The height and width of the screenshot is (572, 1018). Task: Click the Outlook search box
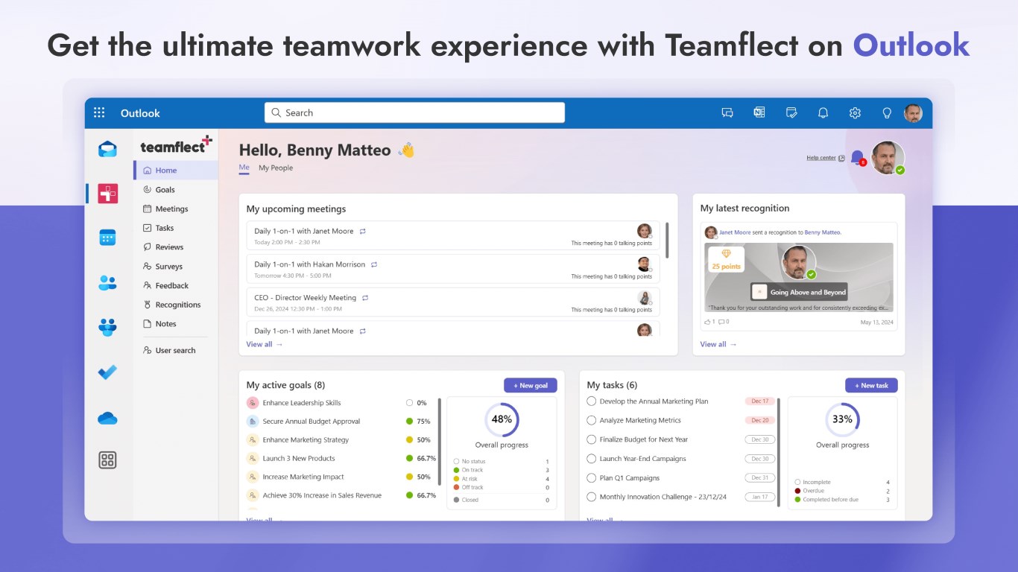pyautogui.click(x=414, y=113)
